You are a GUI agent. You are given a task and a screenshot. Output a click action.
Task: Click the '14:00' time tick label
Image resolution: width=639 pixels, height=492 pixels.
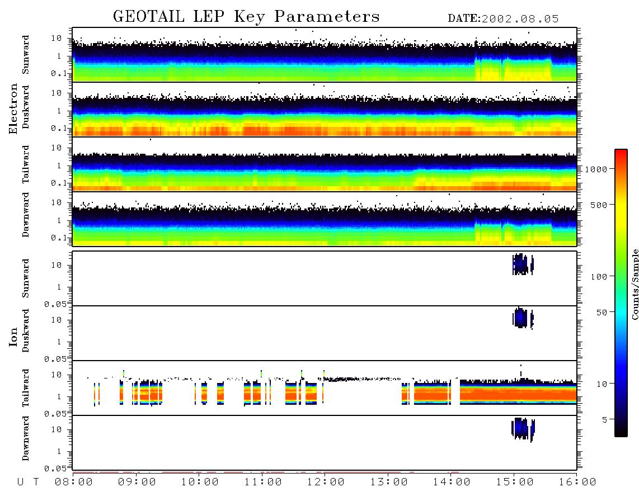click(x=452, y=482)
